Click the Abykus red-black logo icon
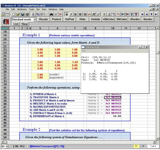The height and width of the screenshot is (150, 160). (6, 22)
